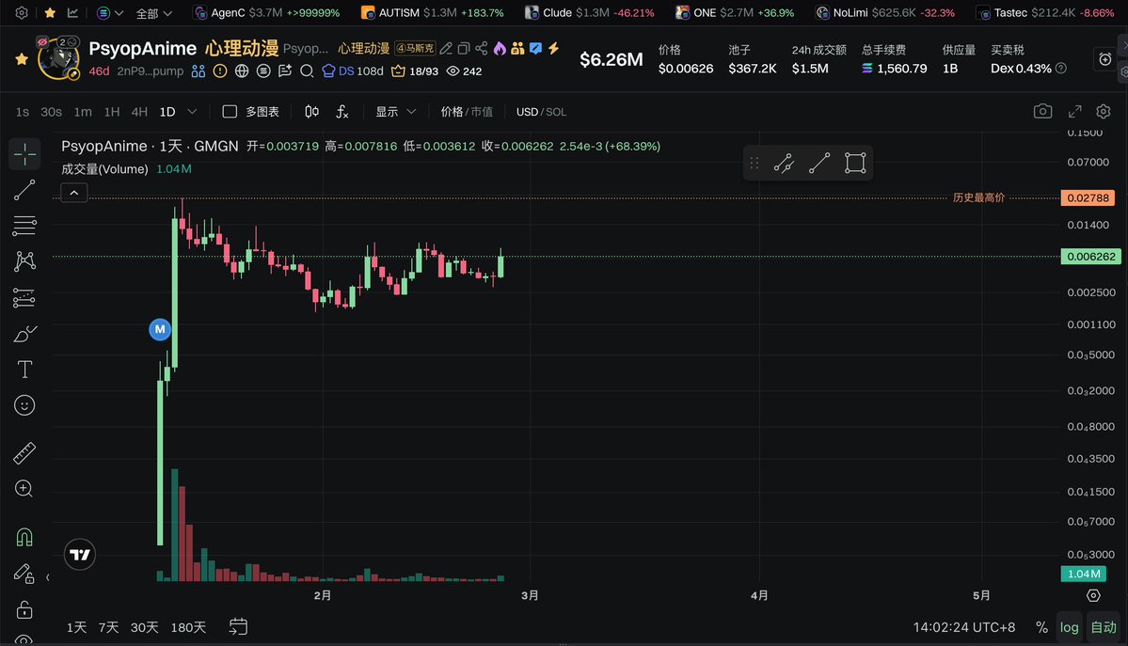Switch chart to 1s interval
The image size is (1128, 646).
(x=23, y=112)
